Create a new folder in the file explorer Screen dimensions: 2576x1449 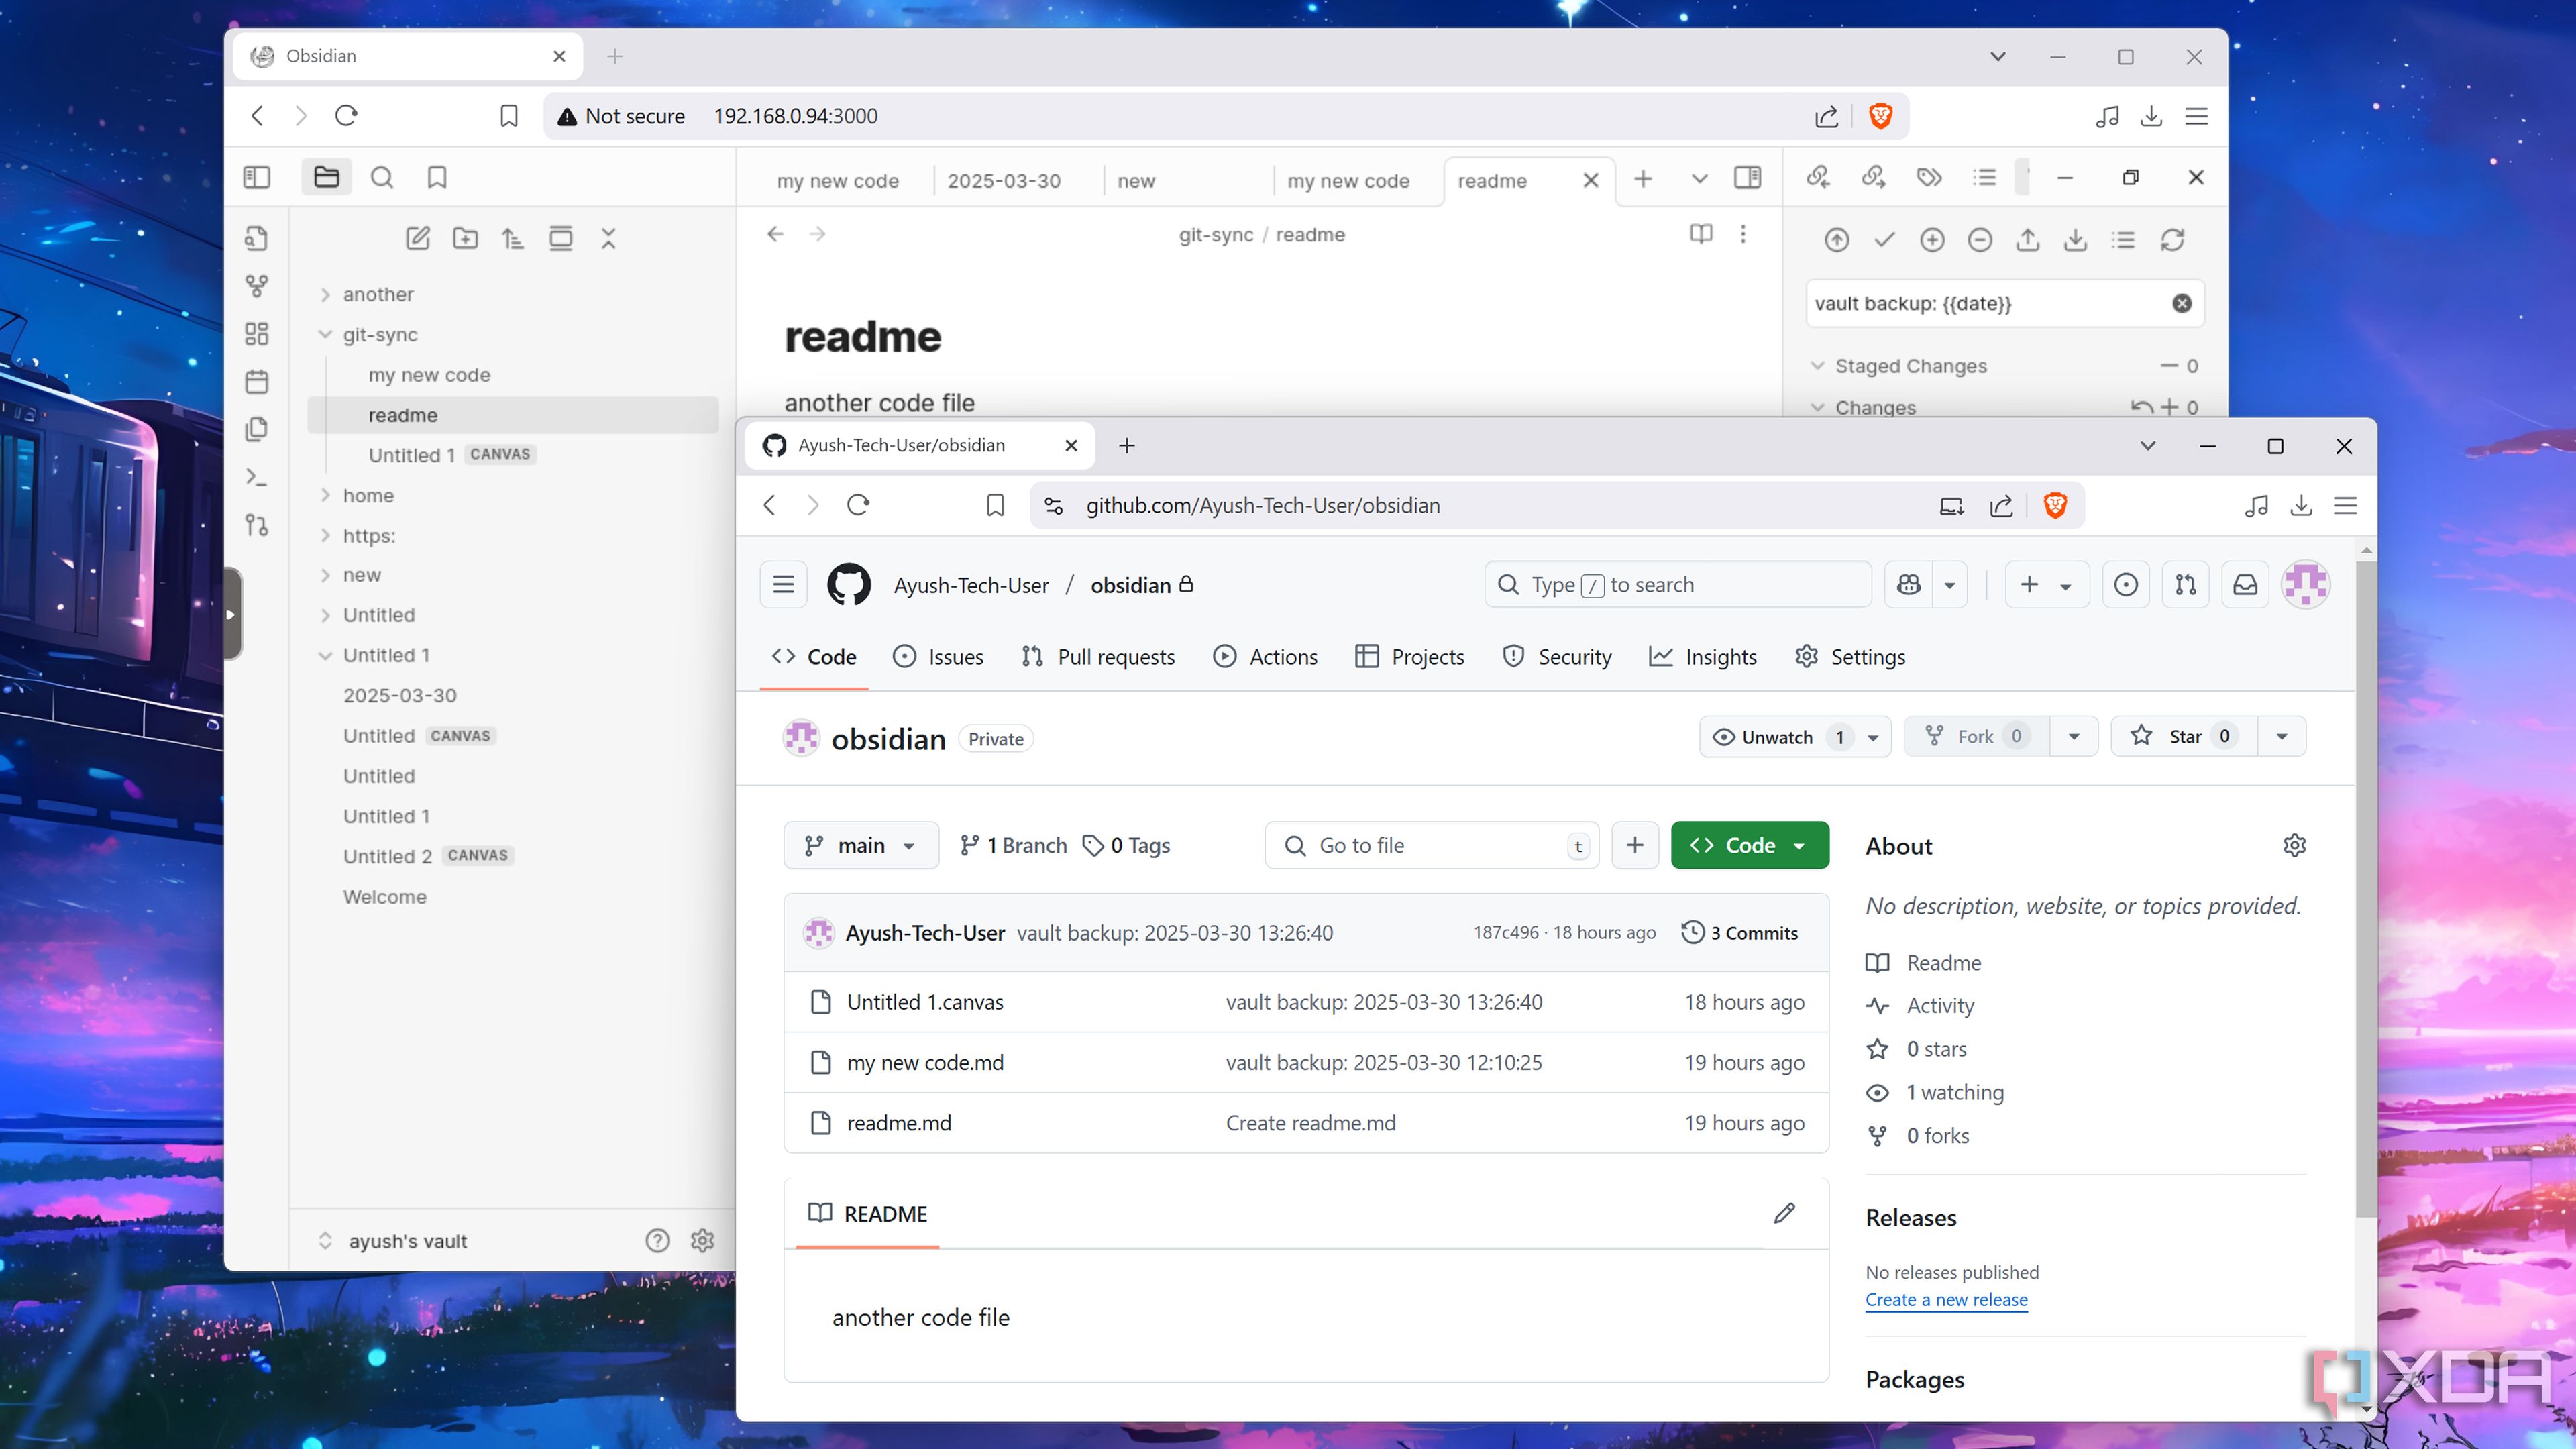465,238
